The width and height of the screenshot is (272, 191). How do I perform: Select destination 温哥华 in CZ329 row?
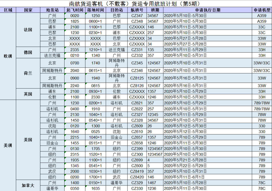point(117,183)
